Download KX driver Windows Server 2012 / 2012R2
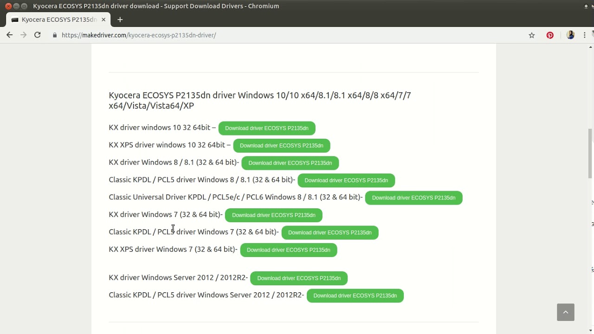The height and width of the screenshot is (334, 594). (299, 278)
